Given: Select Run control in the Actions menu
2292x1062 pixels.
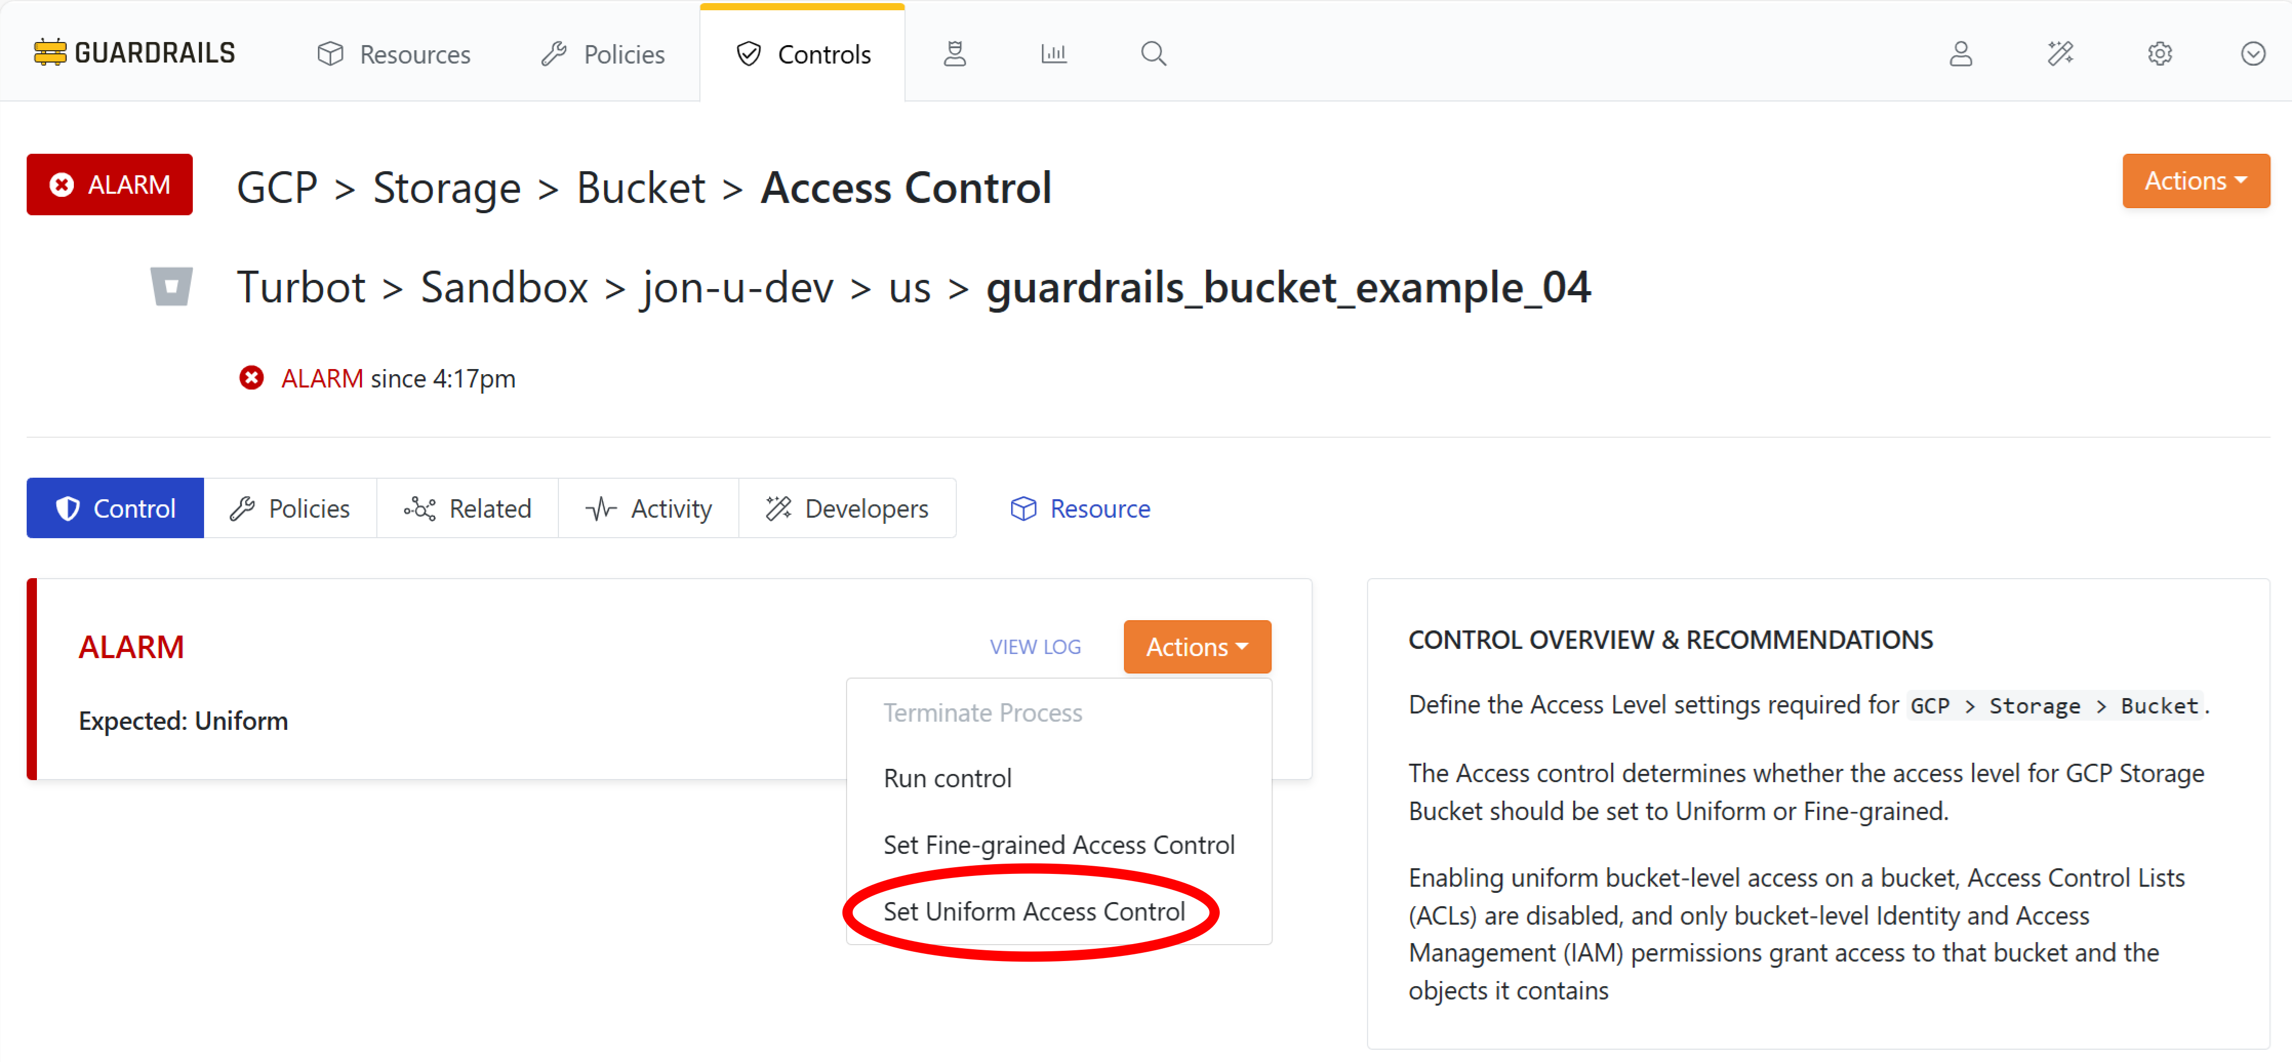Looking at the screenshot, I should [947, 778].
